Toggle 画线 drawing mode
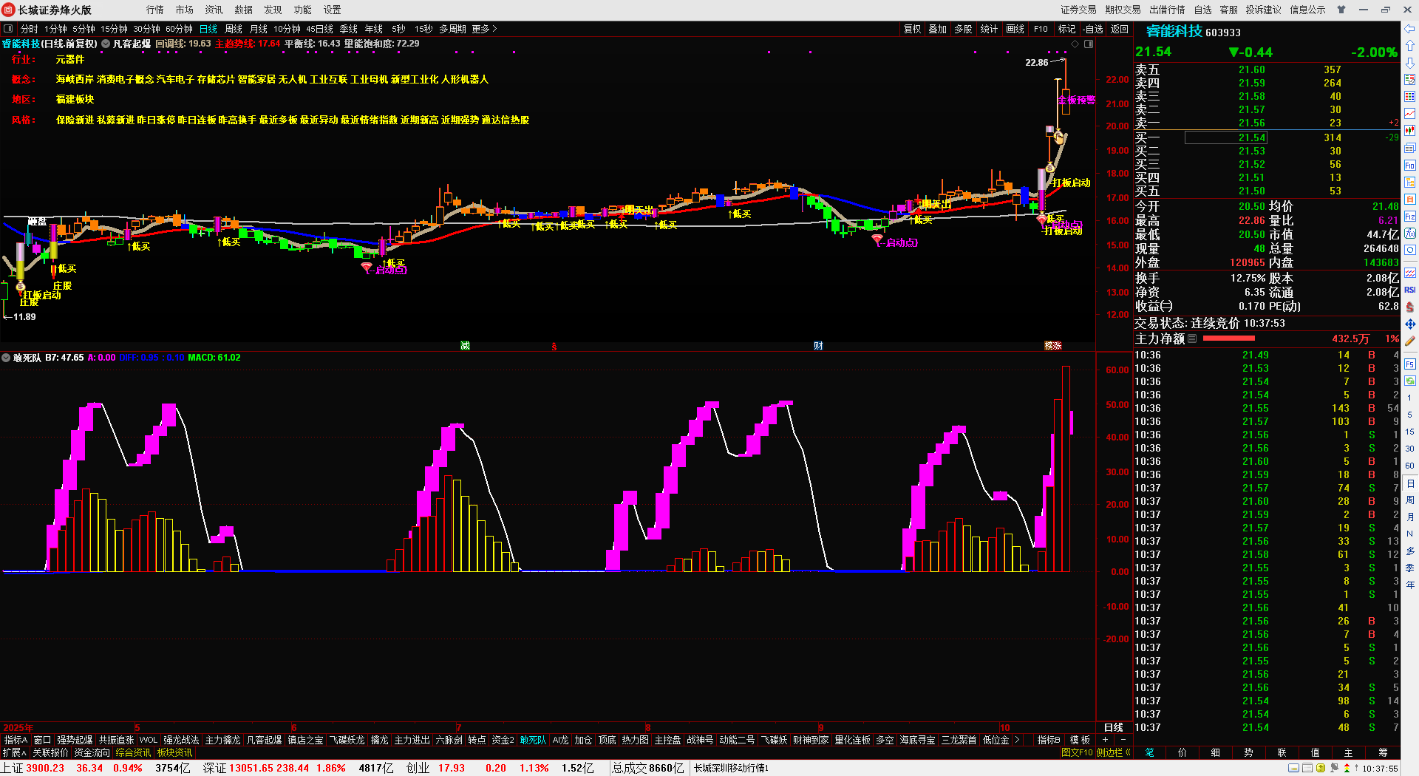This screenshot has width=1419, height=776. (1015, 29)
